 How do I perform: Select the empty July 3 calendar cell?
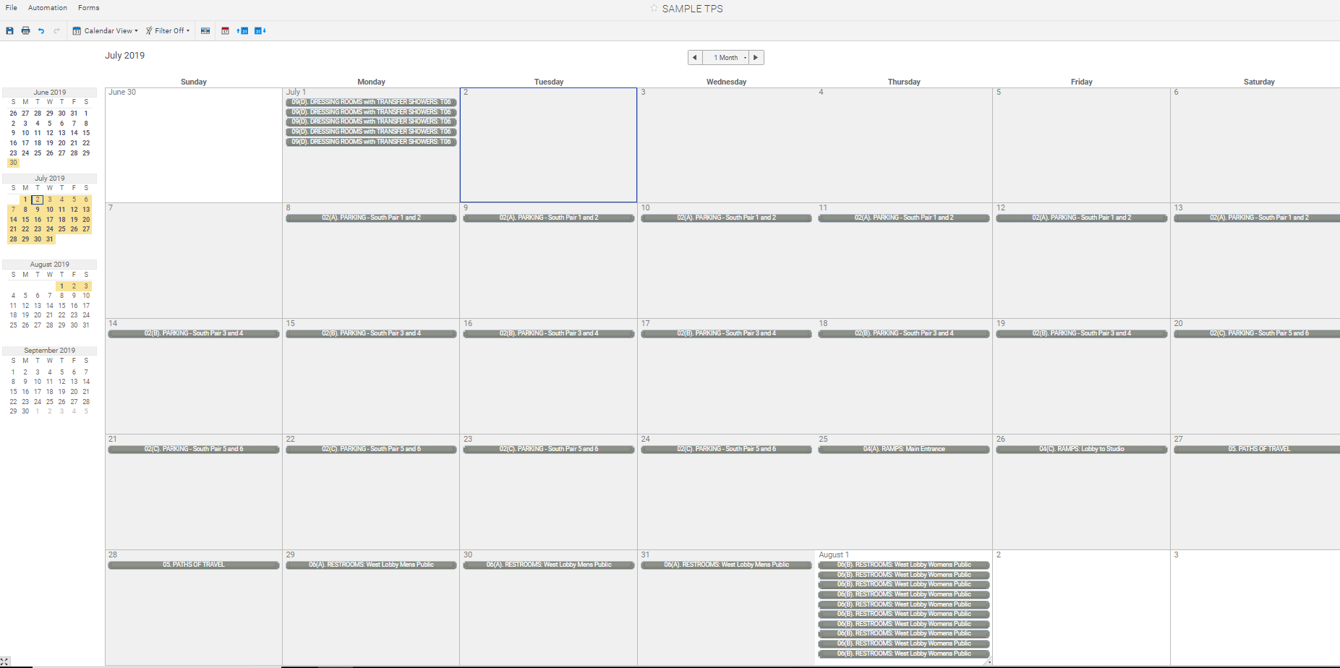pyautogui.click(x=726, y=145)
